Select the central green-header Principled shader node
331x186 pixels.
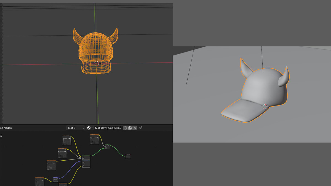(86, 161)
